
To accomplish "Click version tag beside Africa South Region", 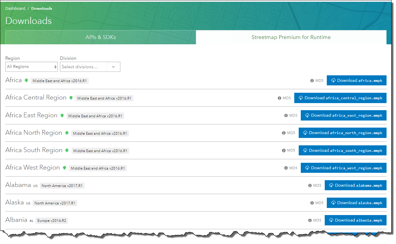I will tap(100, 151).
